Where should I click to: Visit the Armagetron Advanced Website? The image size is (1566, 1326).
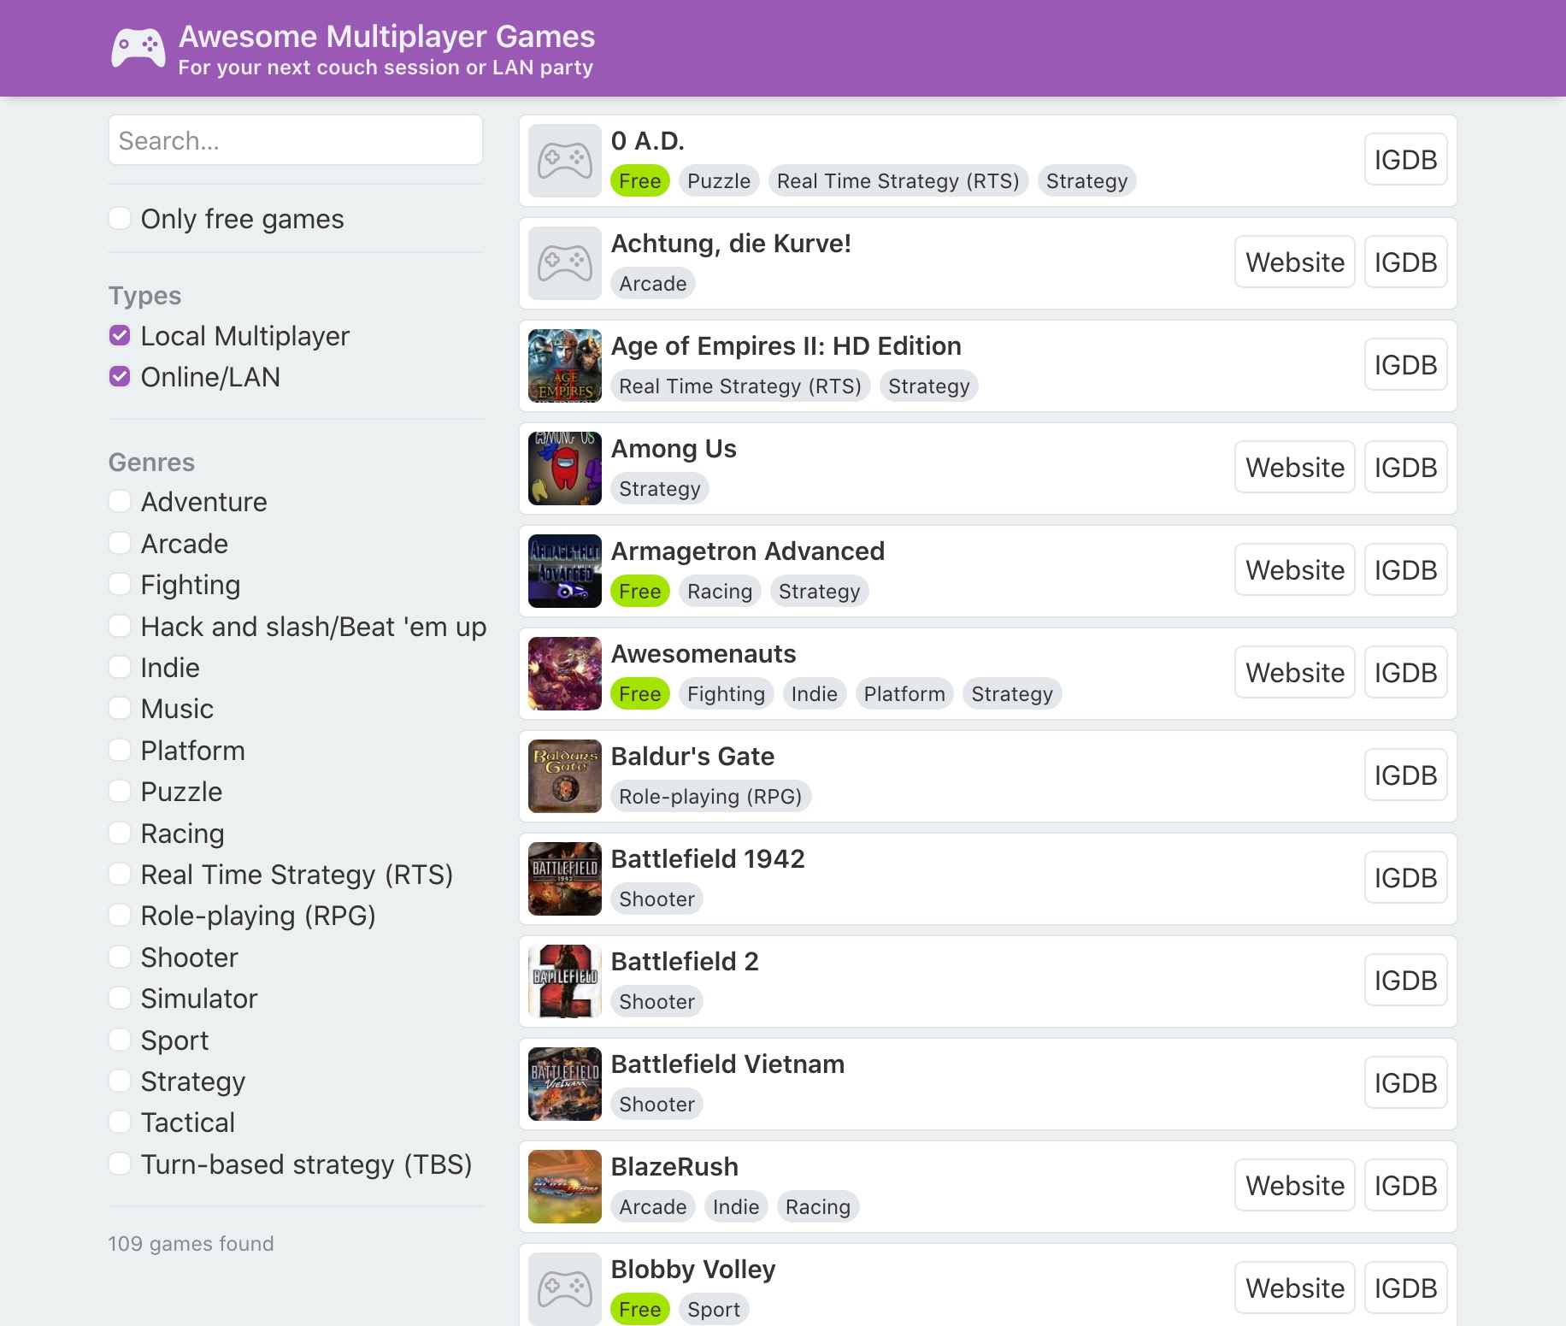[x=1294, y=569]
